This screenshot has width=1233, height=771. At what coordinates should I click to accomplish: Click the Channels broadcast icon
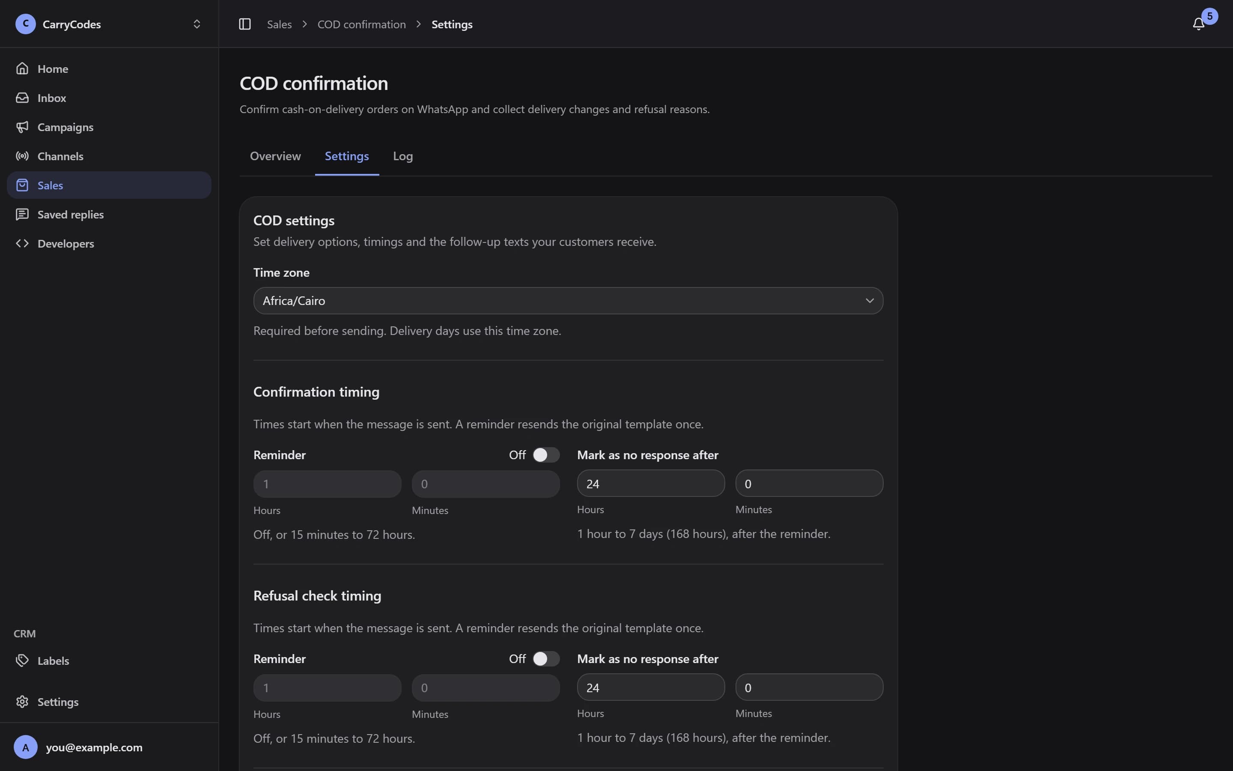[x=22, y=156]
